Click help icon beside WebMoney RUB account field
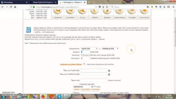The image size is (176, 99). coord(109,75)
